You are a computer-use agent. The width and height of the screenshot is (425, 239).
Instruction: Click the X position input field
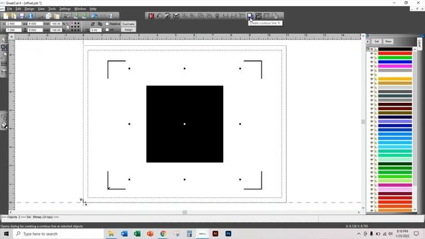coord(13,24)
